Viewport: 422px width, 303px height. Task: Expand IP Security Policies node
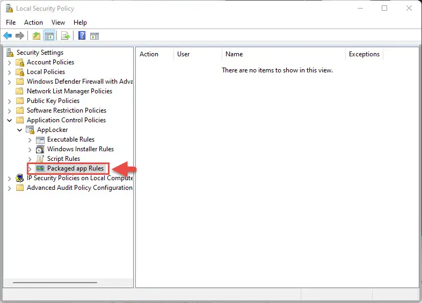10,179
